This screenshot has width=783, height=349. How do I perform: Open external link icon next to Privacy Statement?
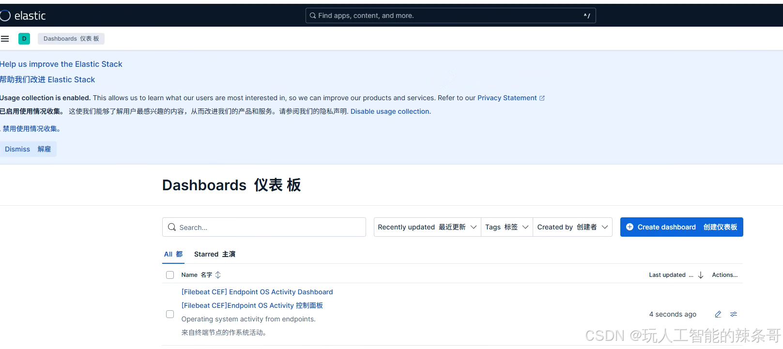[542, 98]
